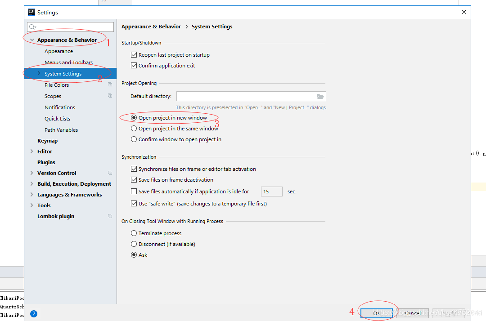Enable Save files automatically if idle

[x=134, y=192]
